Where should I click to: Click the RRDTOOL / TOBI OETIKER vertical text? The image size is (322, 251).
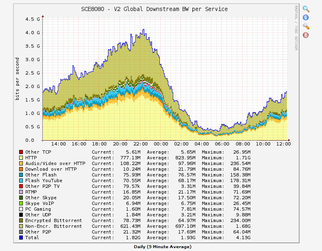pyautogui.click(x=296, y=28)
